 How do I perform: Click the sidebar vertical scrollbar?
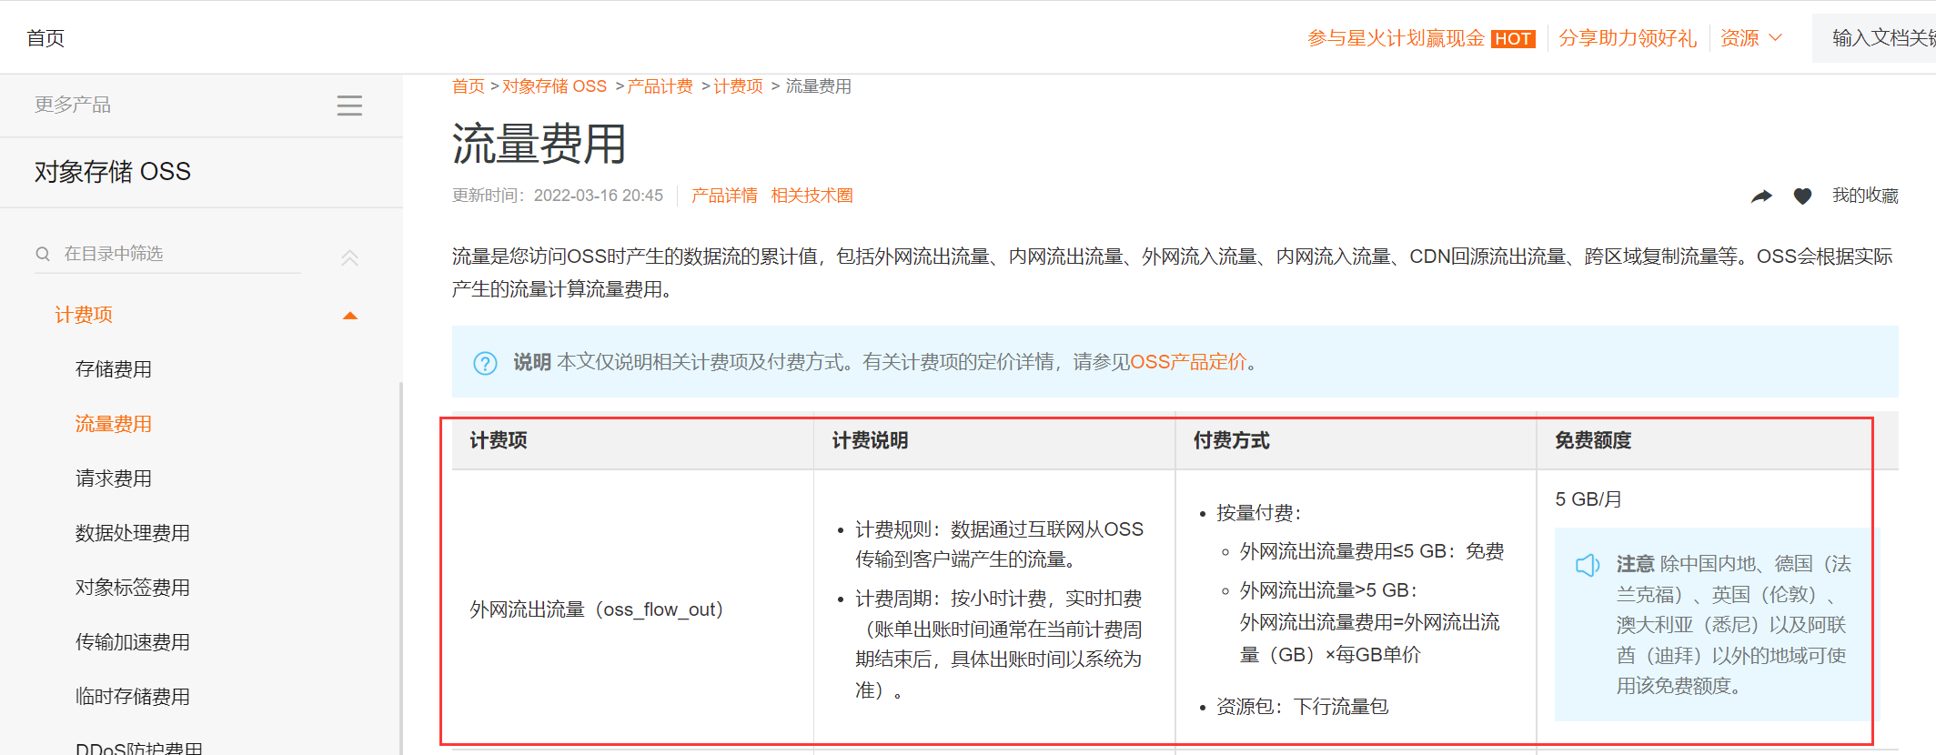tap(401, 569)
